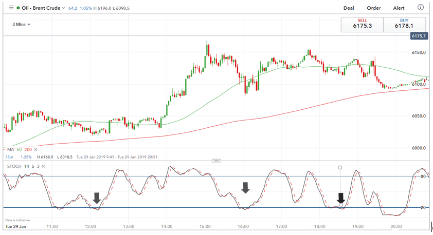This screenshot has width=433, height=235.
Task: Click the green market status dot
Action: coord(19,8)
